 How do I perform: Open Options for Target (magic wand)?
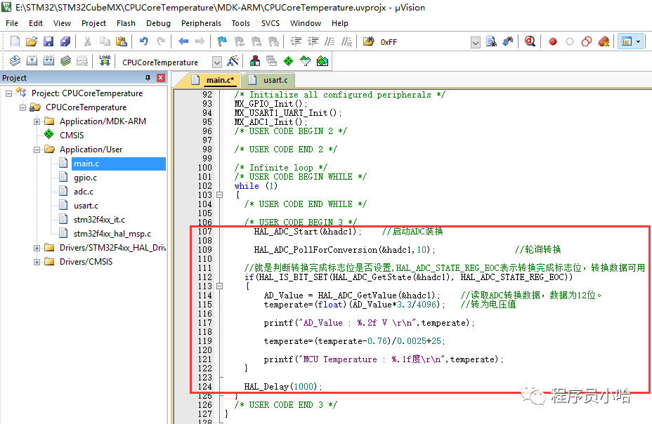pyautogui.click(x=233, y=62)
